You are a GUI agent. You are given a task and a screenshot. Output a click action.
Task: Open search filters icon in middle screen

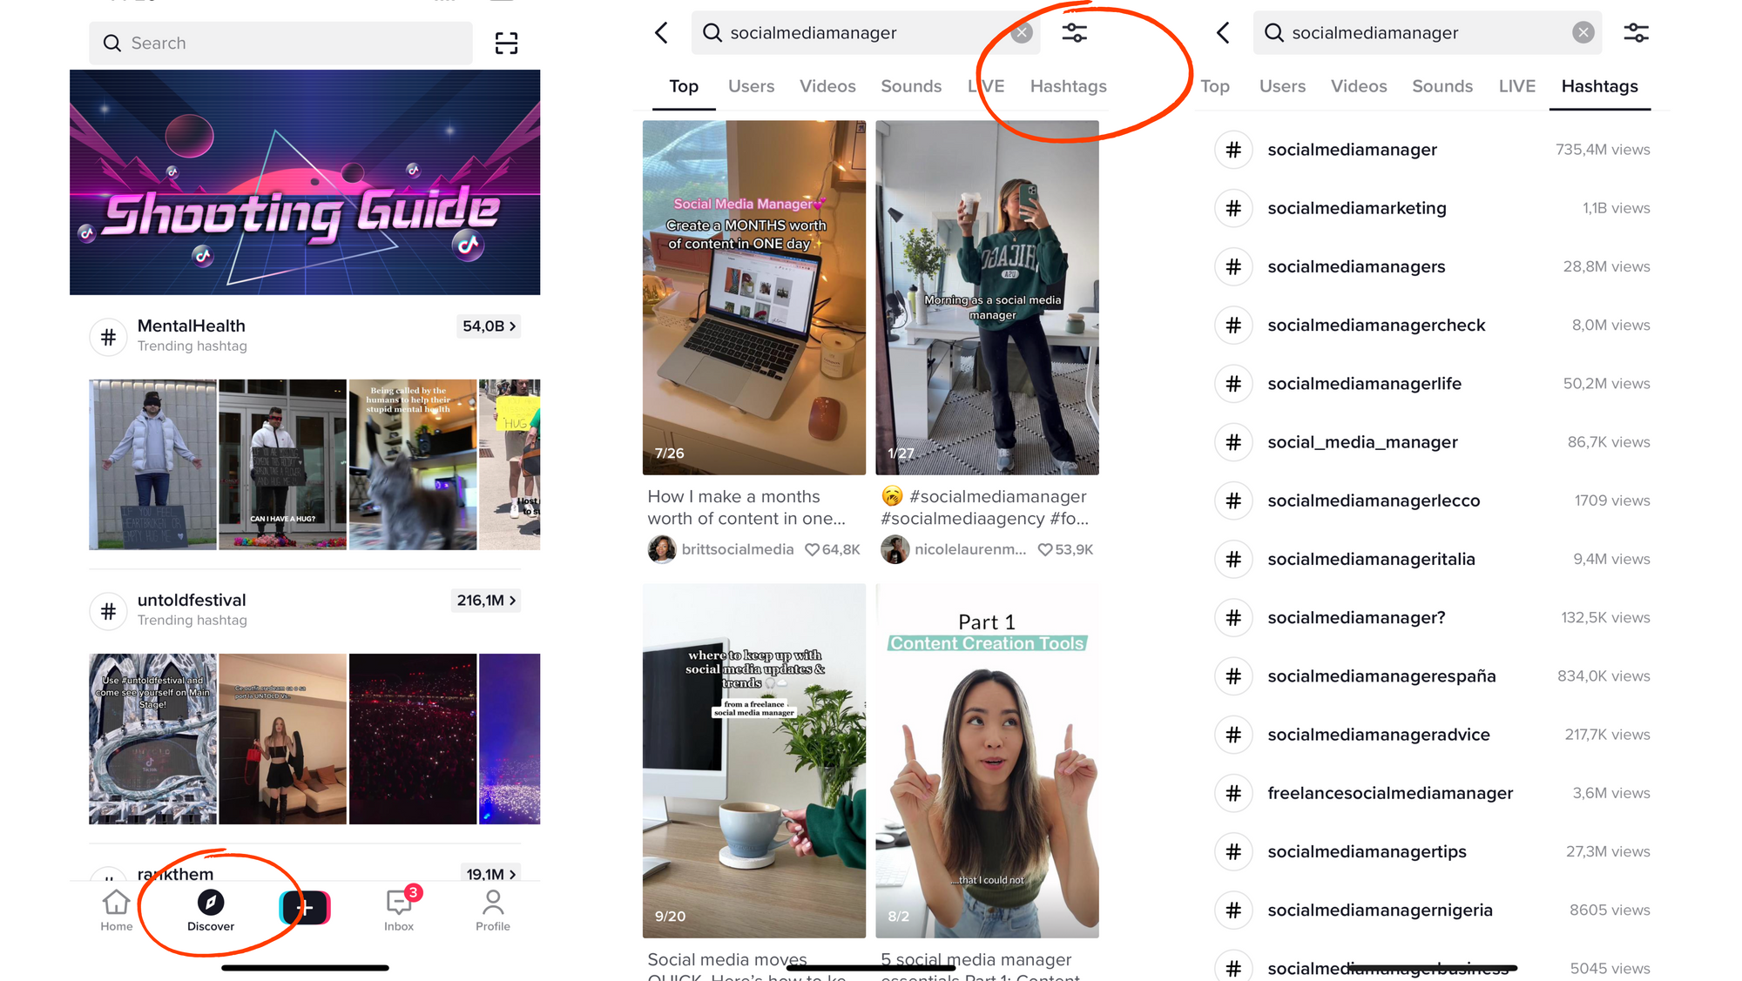(x=1074, y=33)
